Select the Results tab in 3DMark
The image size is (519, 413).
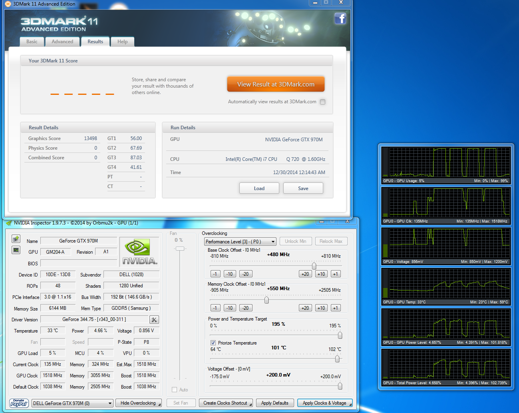point(95,42)
